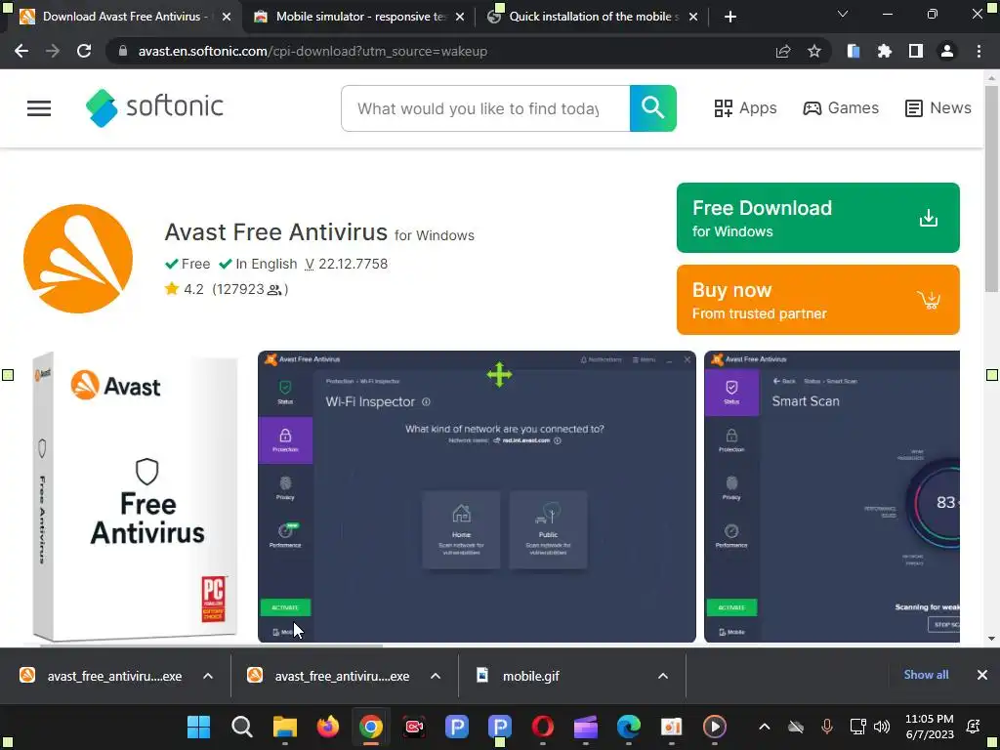This screenshot has width=1000, height=750.
Task: Click the green search magnifier button
Action: (652, 108)
